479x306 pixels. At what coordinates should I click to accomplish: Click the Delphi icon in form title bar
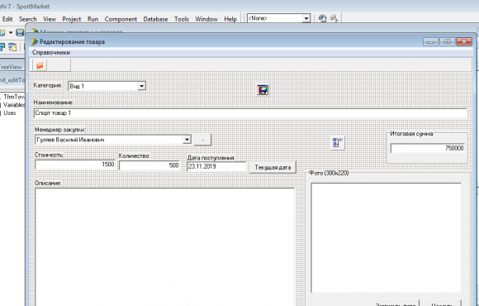tap(35, 41)
